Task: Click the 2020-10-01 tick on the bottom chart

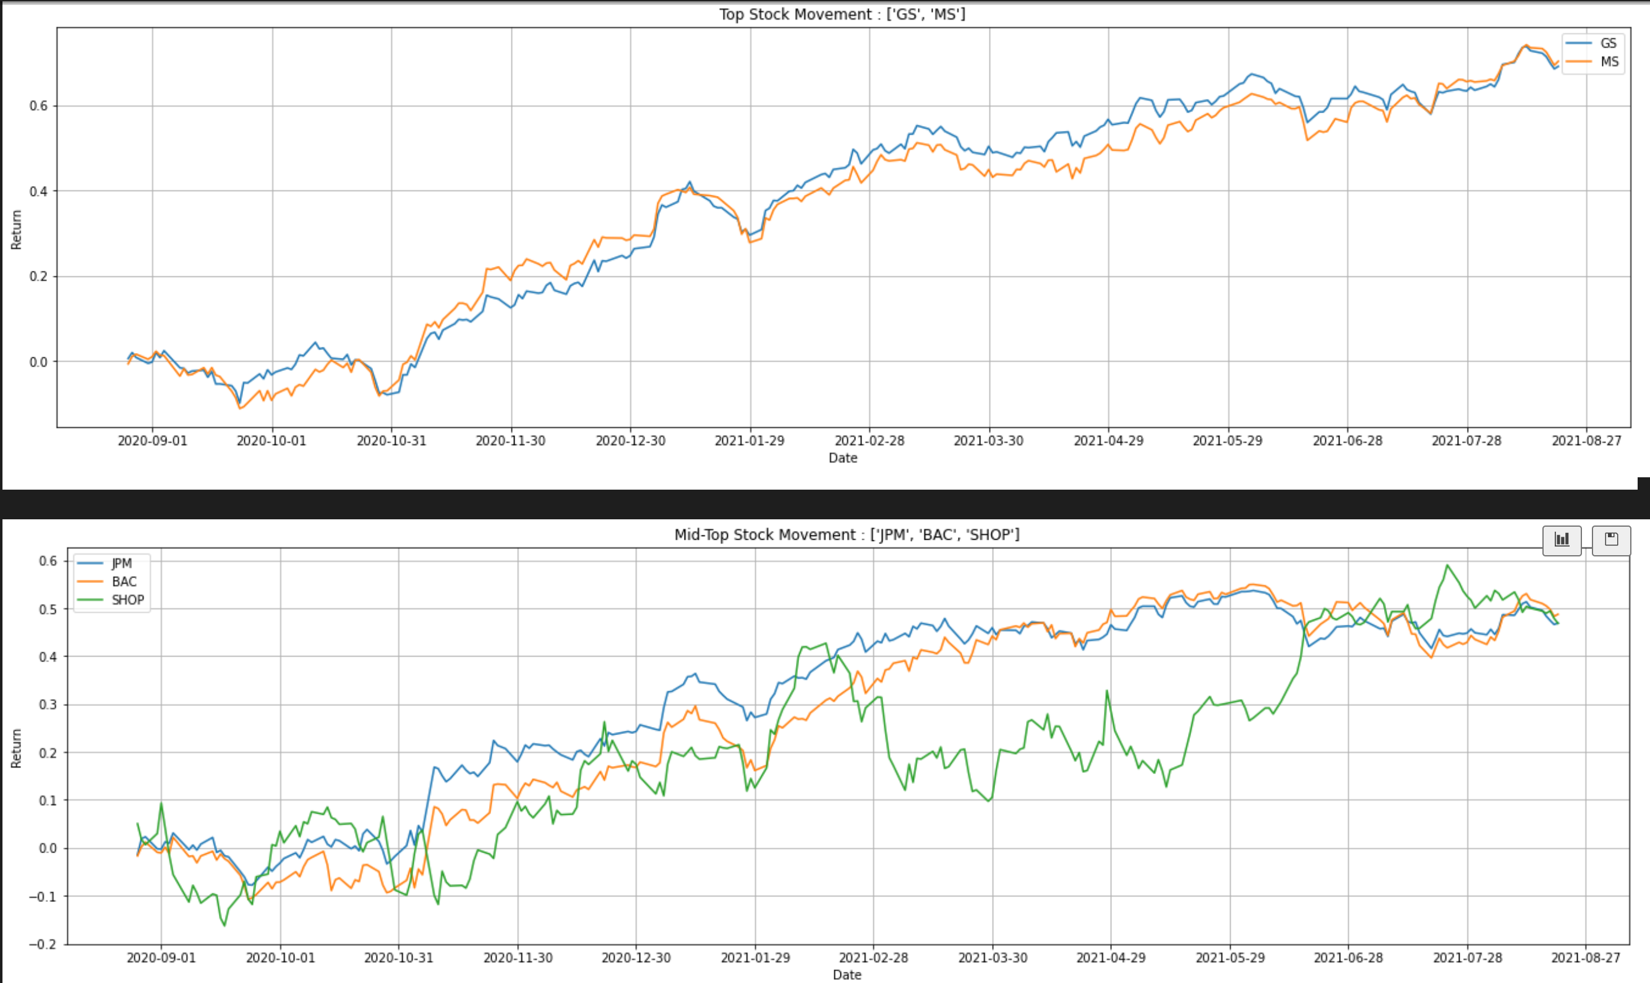Action: (280, 958)
